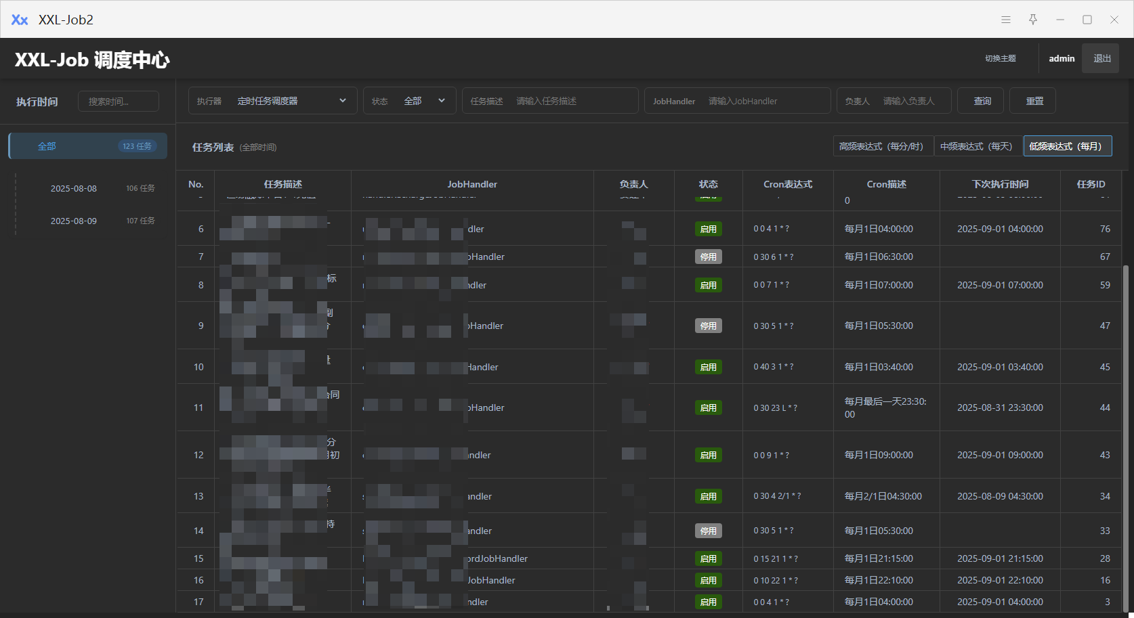The image size is (1134, 618).
Task: Select the 全部 123 任务 sidebar entry
Action: pyautogui.click(x=88, y=146)
